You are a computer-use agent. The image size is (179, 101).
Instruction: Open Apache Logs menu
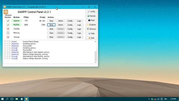(79, 21)
